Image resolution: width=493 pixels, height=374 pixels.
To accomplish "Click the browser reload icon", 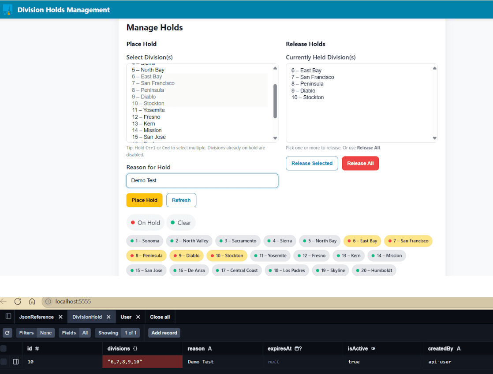I will [18, 302].
